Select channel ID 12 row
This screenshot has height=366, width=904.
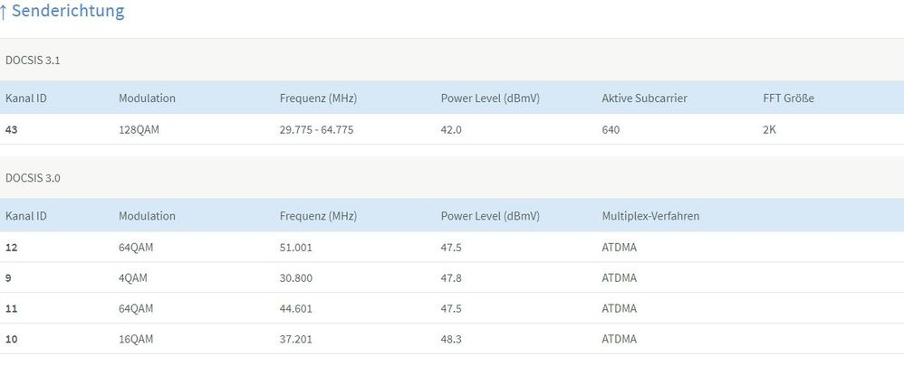(x=11, y=248)
